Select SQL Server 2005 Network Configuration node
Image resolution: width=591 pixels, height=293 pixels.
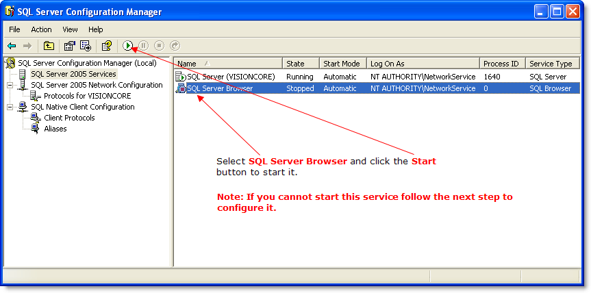coord(97,85)
